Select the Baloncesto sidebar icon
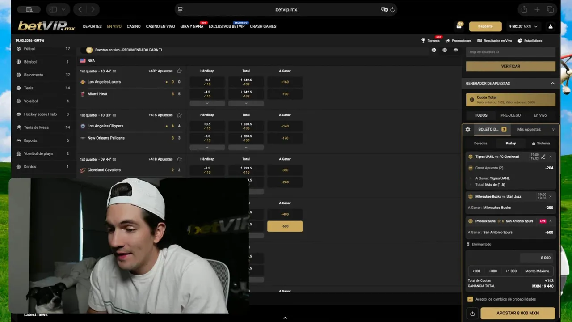This screenshot has height=322, width=572. tap(19, 75)
